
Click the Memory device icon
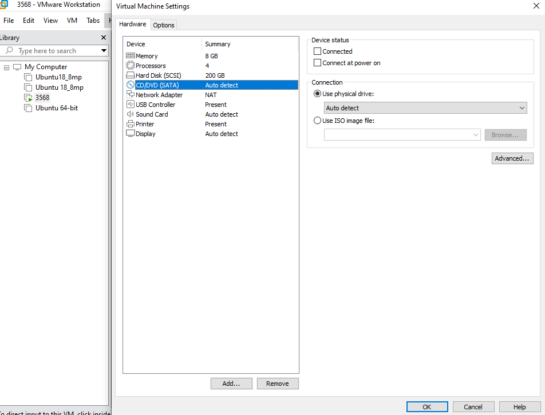tap(131, 56)
